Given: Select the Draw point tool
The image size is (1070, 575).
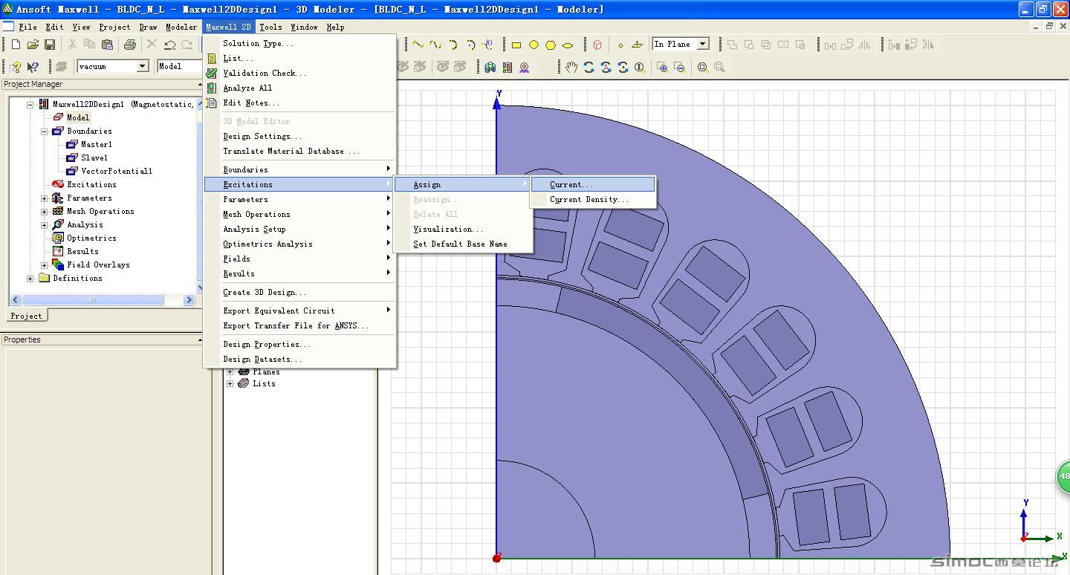Looking at the screenshot, I should [x=620, y=45].
